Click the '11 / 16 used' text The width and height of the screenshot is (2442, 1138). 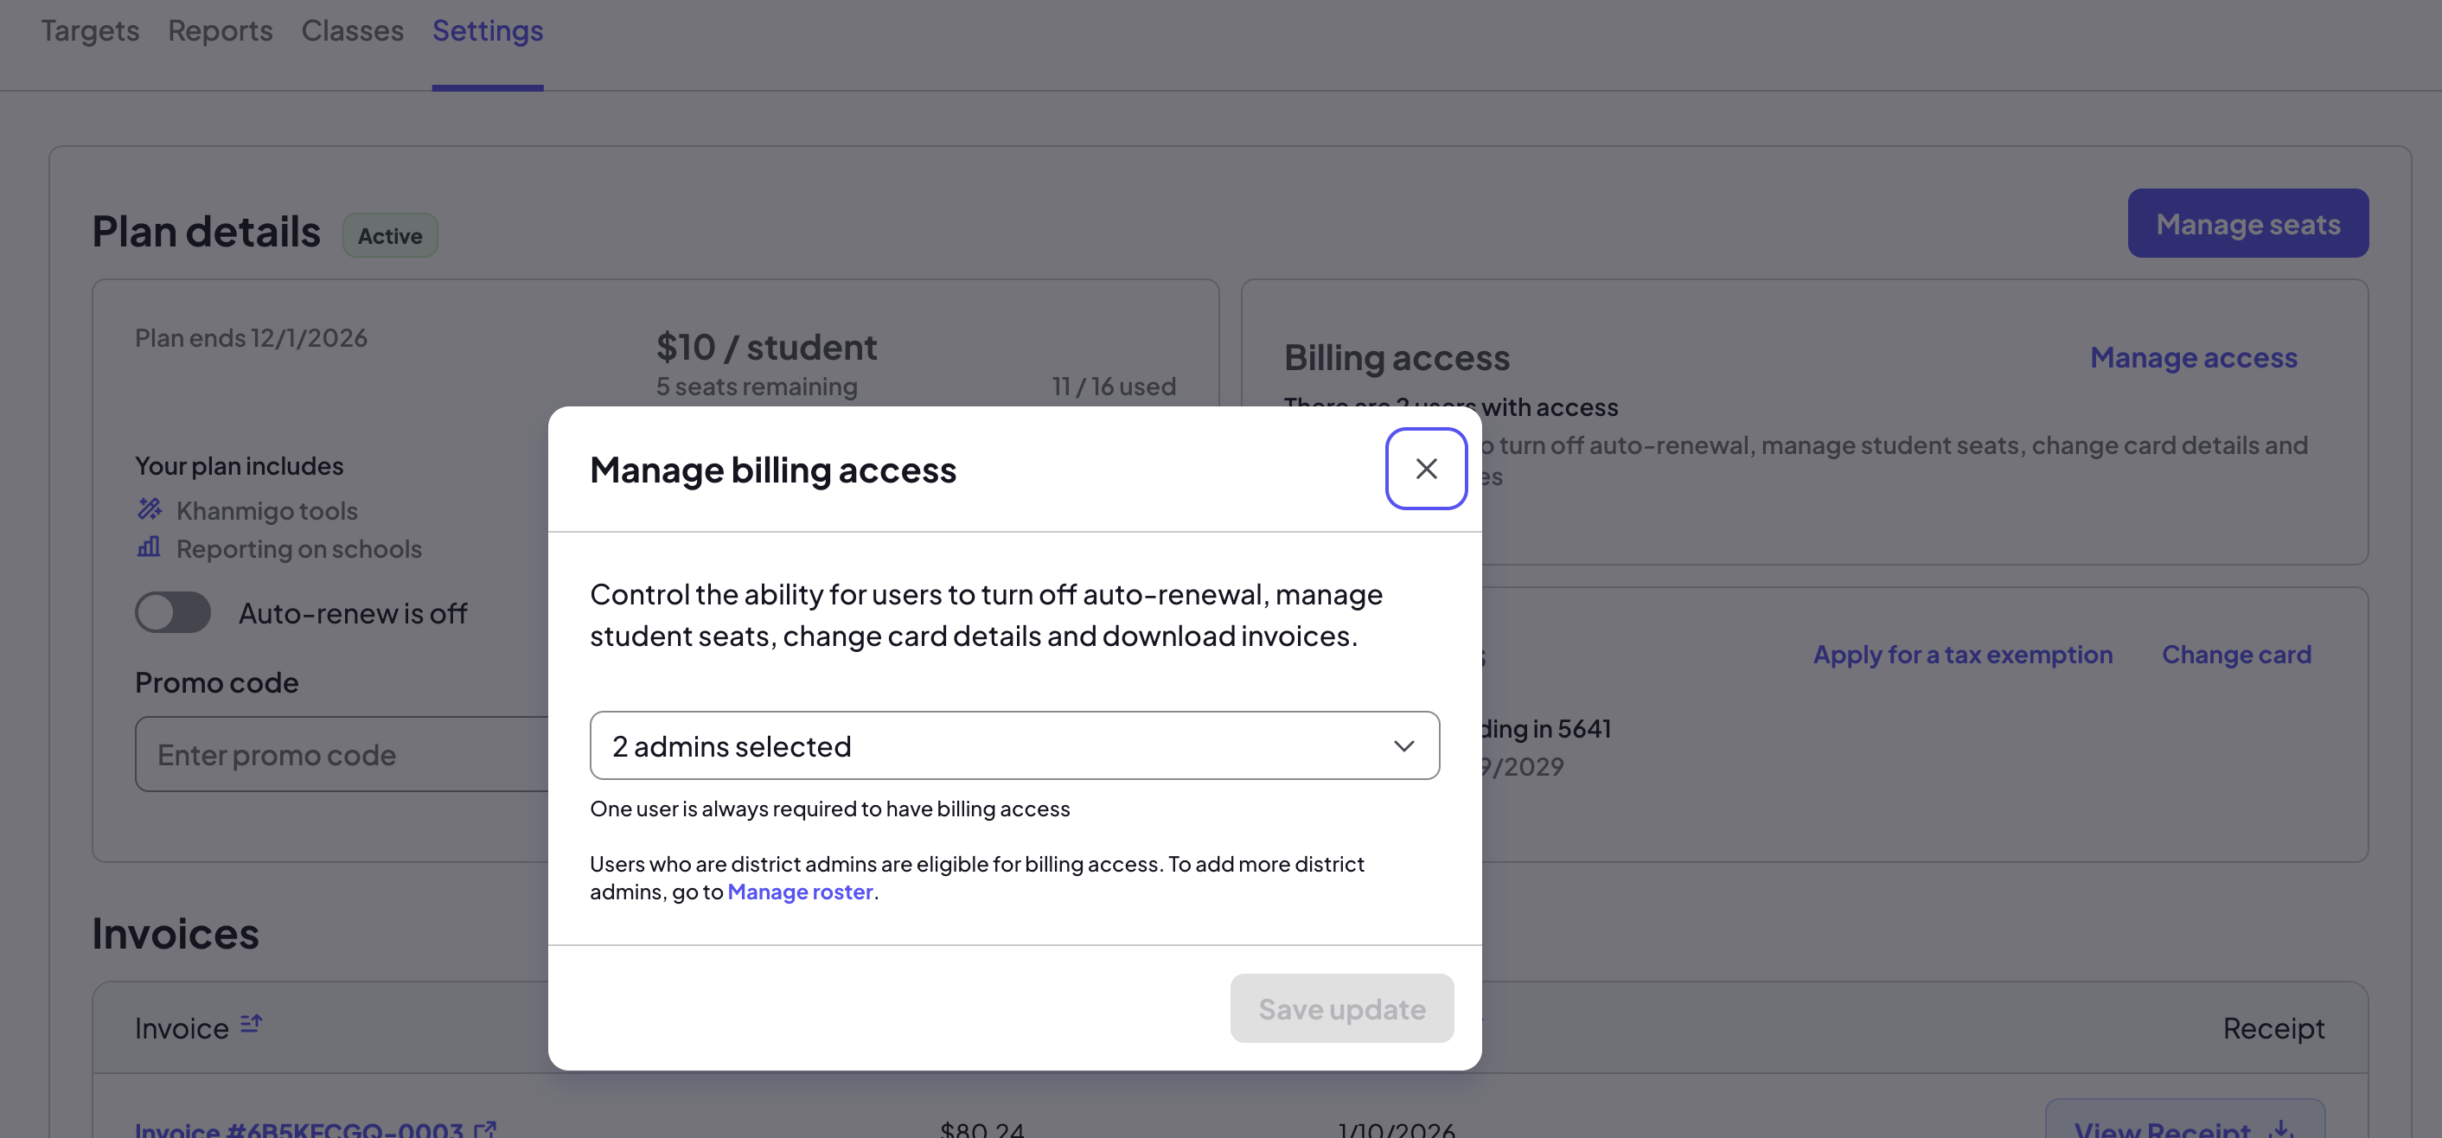(x=1114, y=386)
